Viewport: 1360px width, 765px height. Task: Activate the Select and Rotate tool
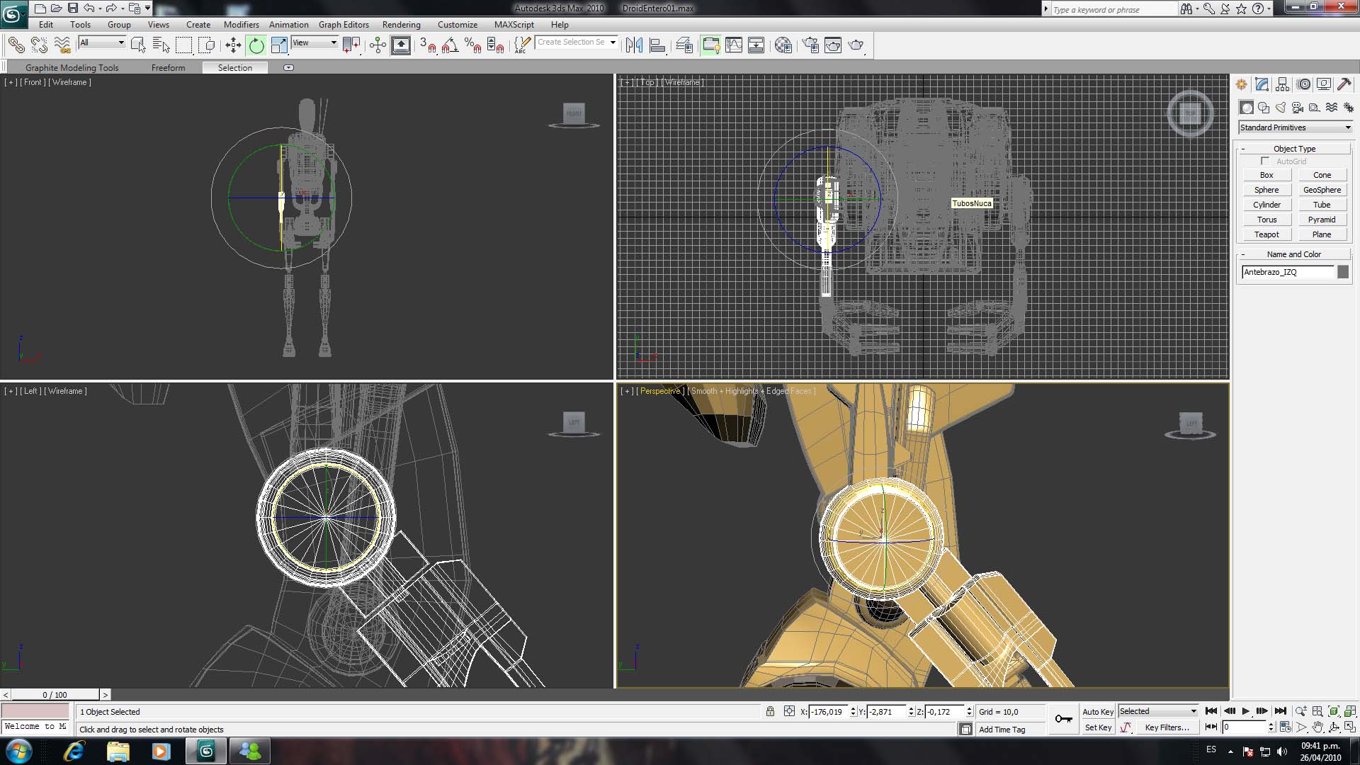point(256,45)
